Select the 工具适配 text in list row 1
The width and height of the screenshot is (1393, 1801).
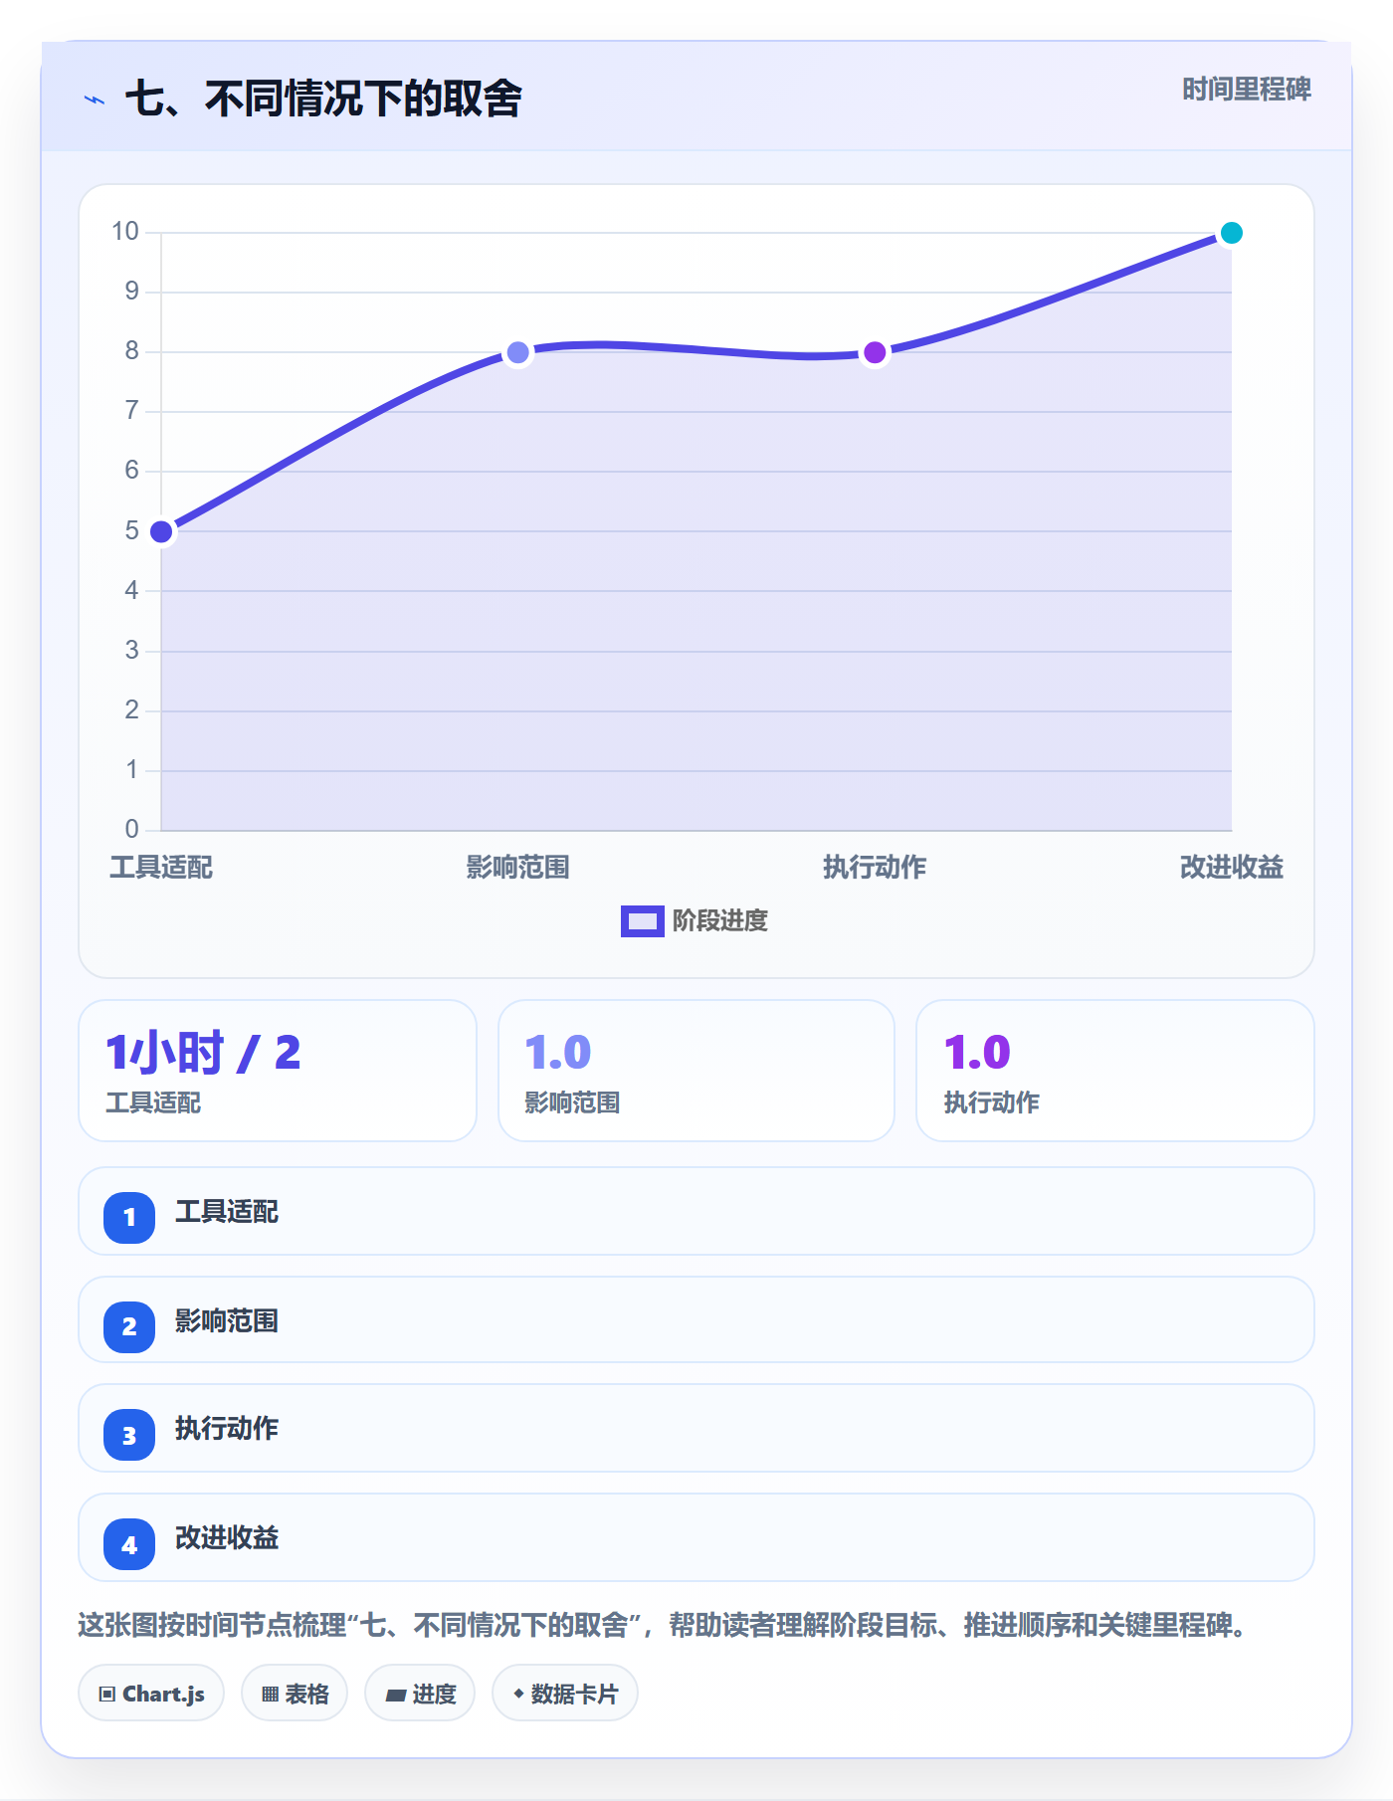coord(227,1212)
